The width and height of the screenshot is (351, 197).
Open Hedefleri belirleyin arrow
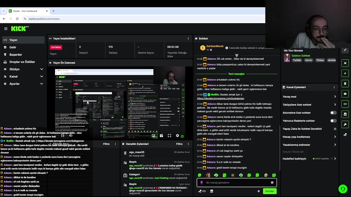click(335, 159)
